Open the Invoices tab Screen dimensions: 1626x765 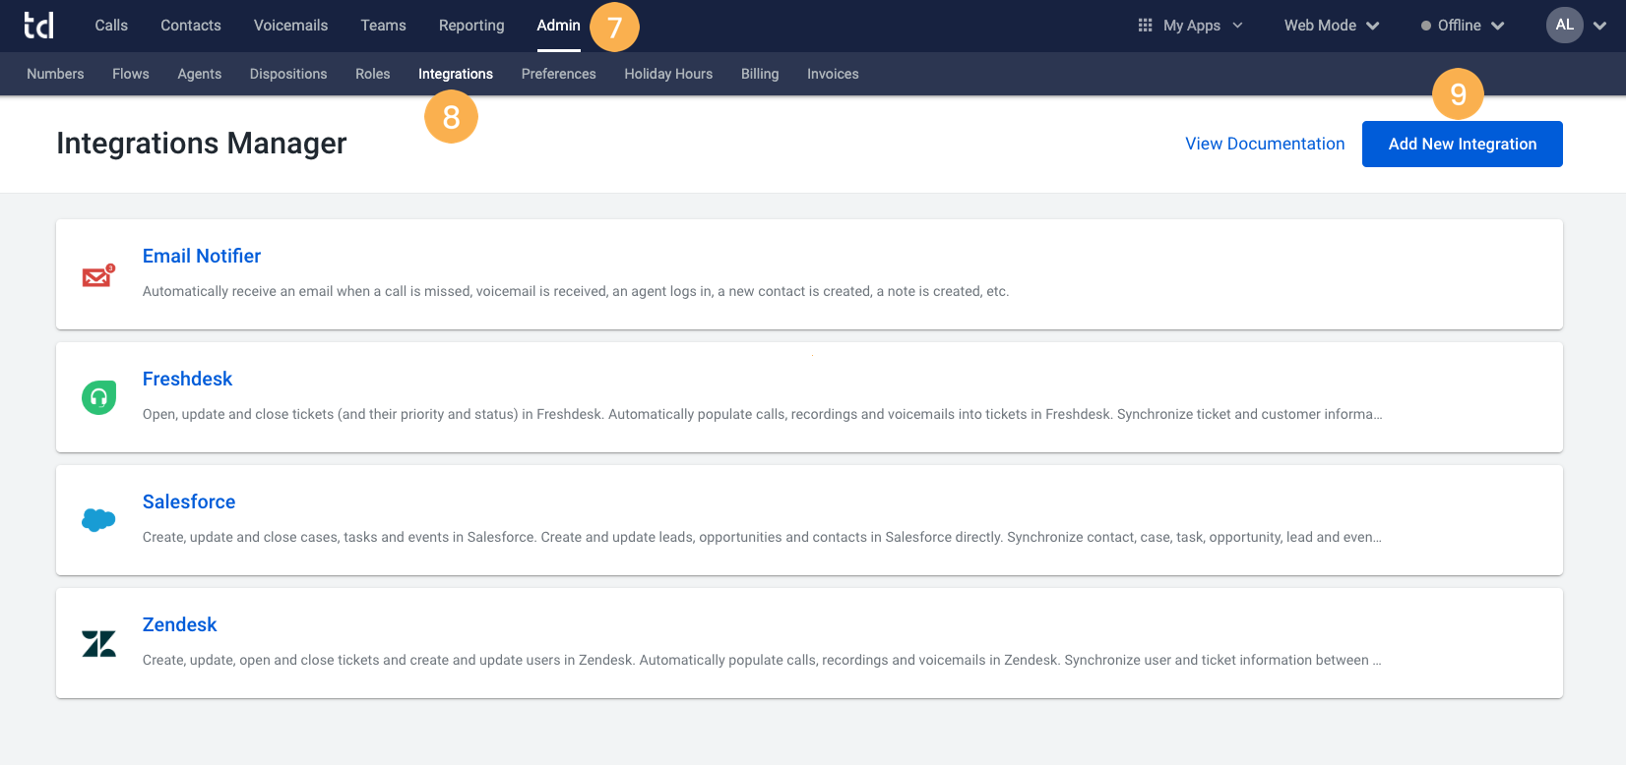pos(833,74)
